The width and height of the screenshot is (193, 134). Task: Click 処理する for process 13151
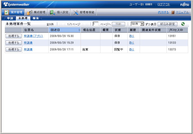[x=14, y=36]
